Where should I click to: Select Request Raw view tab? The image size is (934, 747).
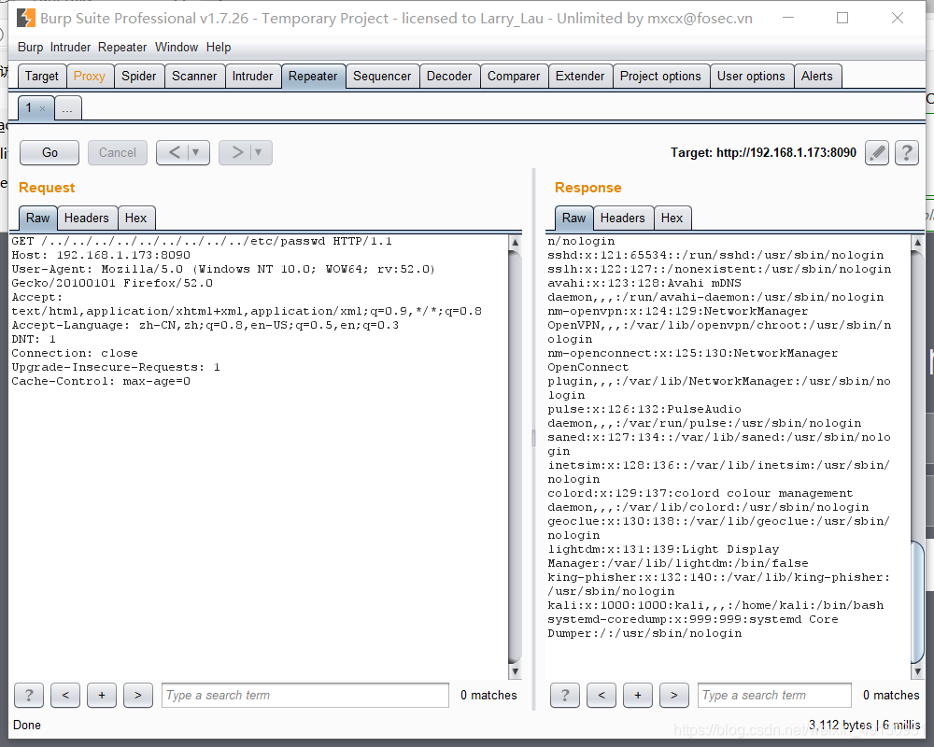[37, 218]
